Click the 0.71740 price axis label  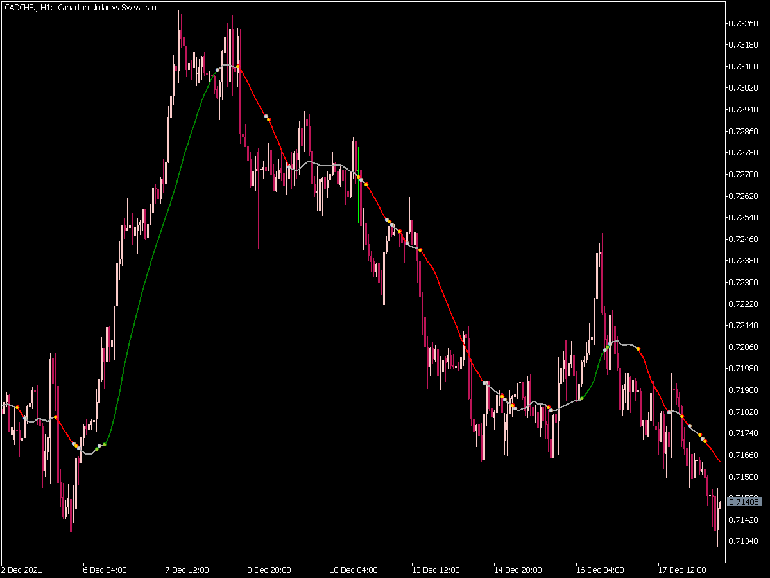coord(743,433)
